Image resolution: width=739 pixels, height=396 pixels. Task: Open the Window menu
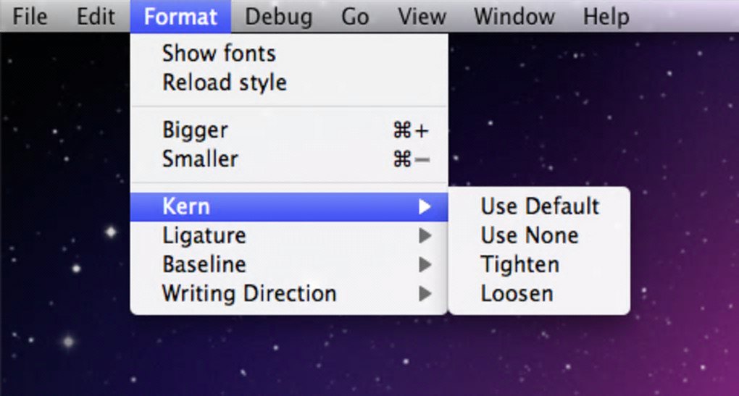coord(514,16)
